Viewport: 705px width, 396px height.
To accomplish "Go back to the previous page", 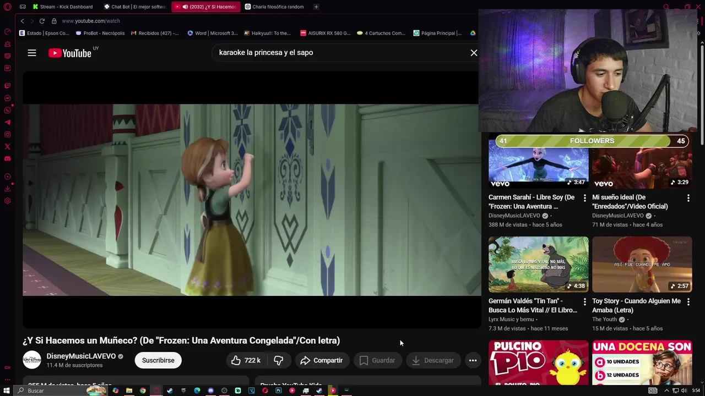I will pos(22,21).
